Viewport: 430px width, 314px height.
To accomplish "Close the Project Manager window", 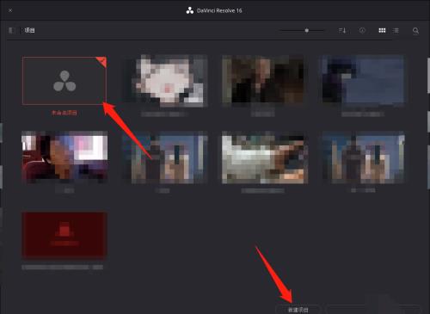I will point(10,10).
